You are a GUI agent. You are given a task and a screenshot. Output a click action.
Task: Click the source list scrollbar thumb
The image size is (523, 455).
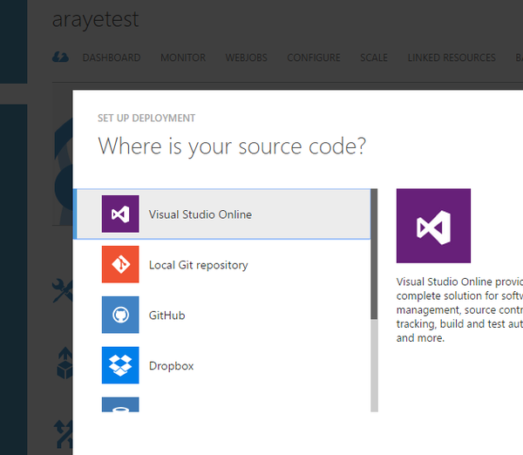374,255
